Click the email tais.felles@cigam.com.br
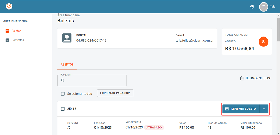Screen dimensions: 280x135 (195, 41)
